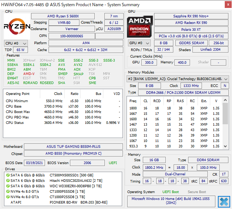Click the AMD B550 chipset field
Image resolution: width=232 pixels, height=209 pixels.
[x=73, y=154]
